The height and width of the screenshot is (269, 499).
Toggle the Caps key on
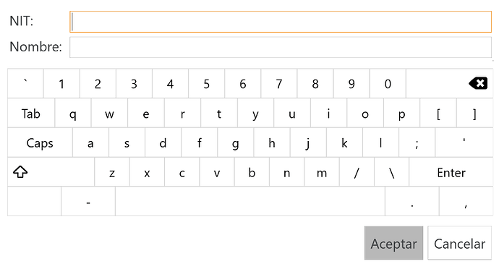click(40, 143)
